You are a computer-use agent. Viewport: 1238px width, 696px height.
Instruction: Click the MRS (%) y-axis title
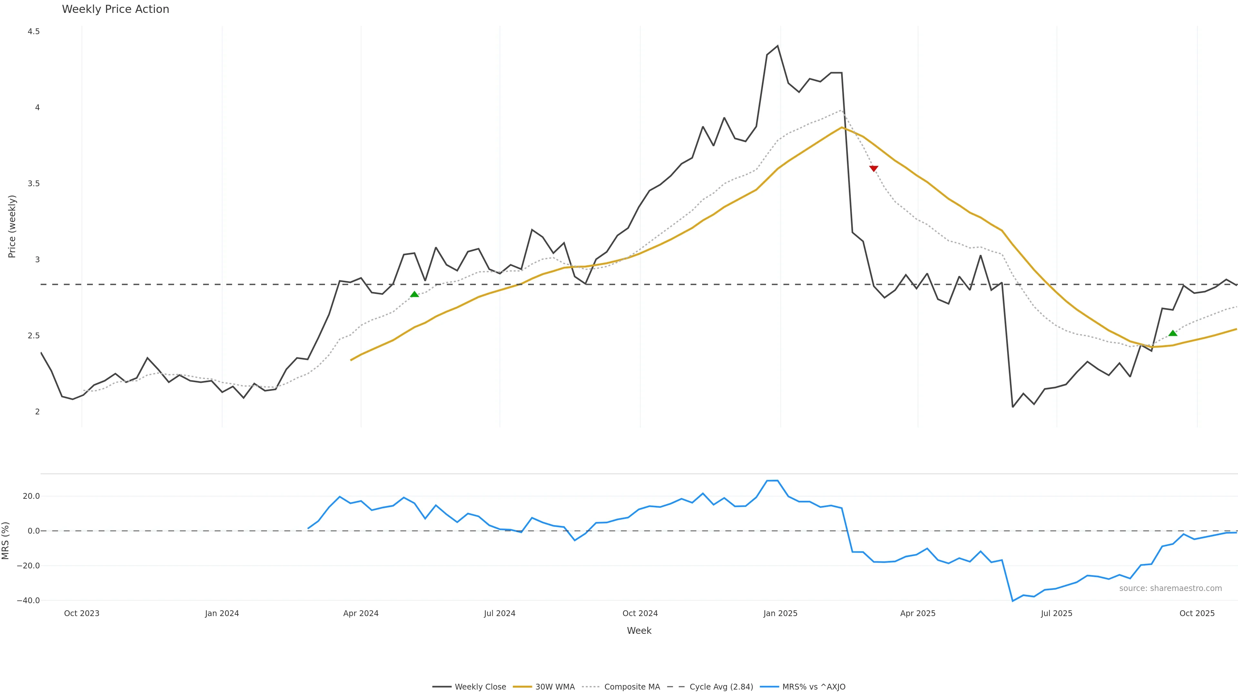[6, 540]
